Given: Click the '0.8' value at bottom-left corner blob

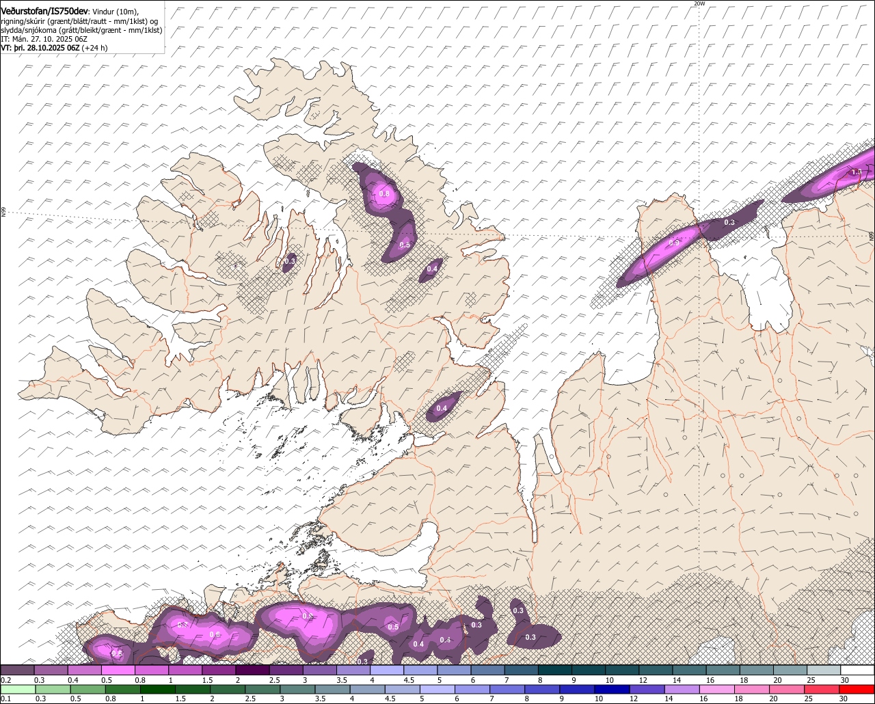Looking at the screenshot, I should (x=117, y=653).
